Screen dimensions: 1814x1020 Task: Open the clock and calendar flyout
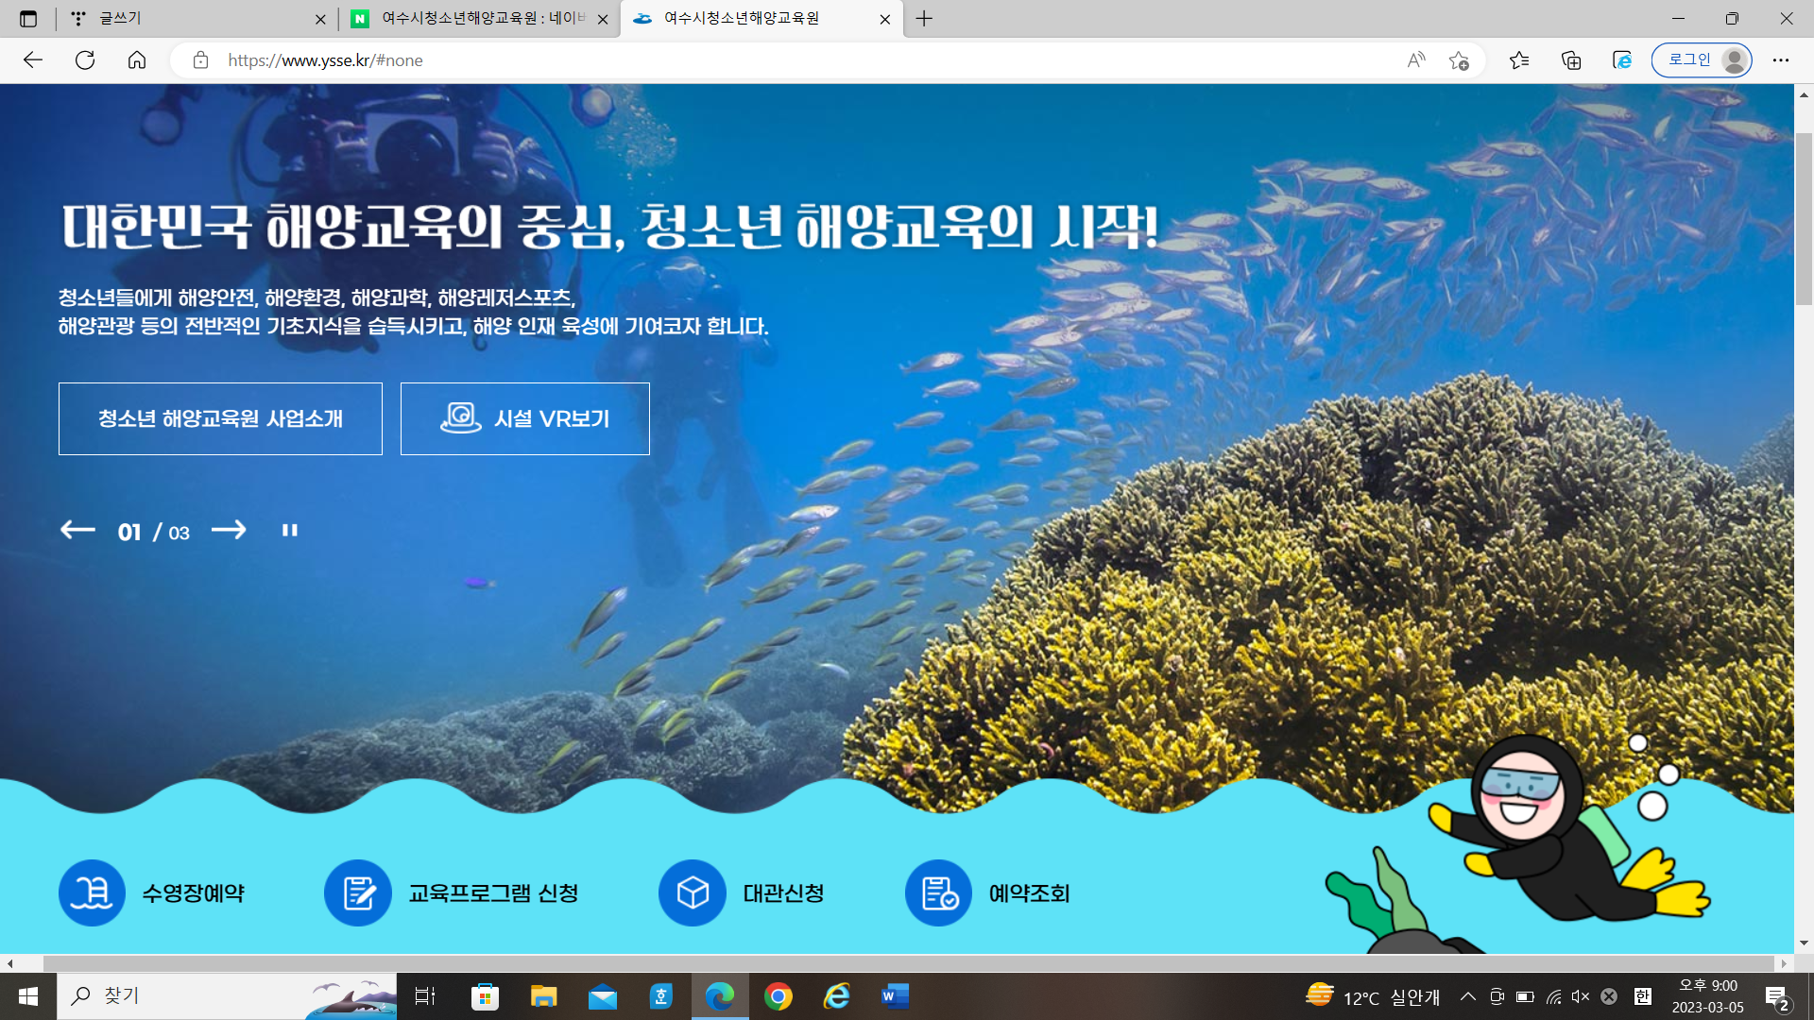point(1707,996)
